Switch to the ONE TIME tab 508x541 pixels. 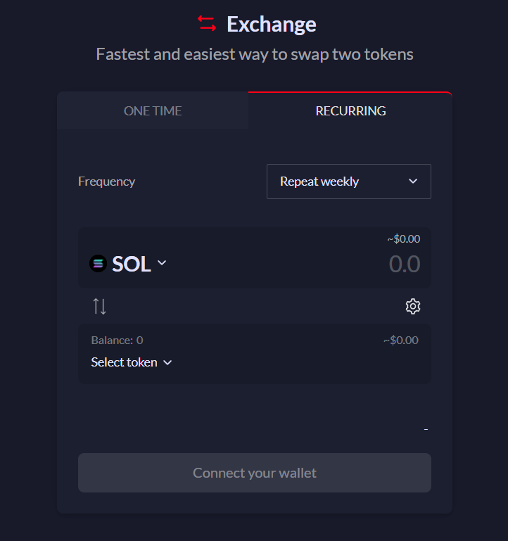153,110
